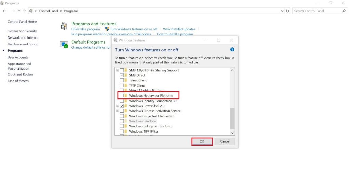Viewport: 350px width, 182px height.
Task: Enable Windows Projected File System checkbox
Action: [x=122, y=116]
